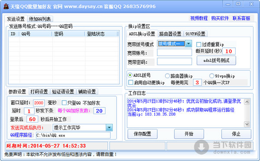Screen dimensions: 260x161
Task: Toggle 只登QQ 不加好友 checkbox
Action: 64,103
